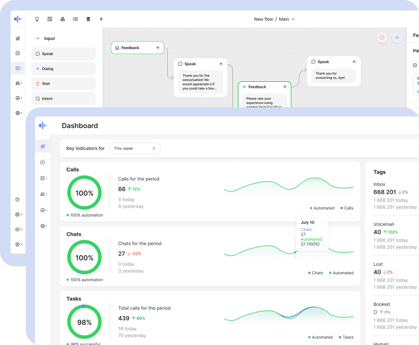This screenshot has width=419, height=345.
Task: Open the lightbulb ideas icon in top toolbar
Action: 37,19
